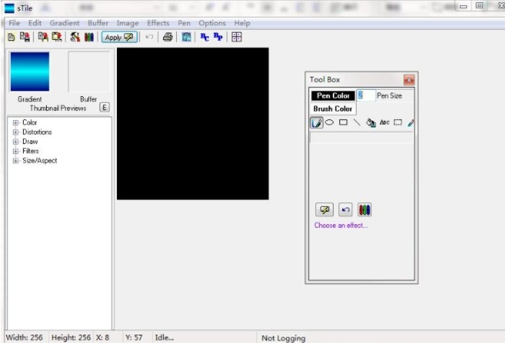Screen dimensions: 505x343
Task: Choose the Abc text tool
Action: [x=384, y=122]
